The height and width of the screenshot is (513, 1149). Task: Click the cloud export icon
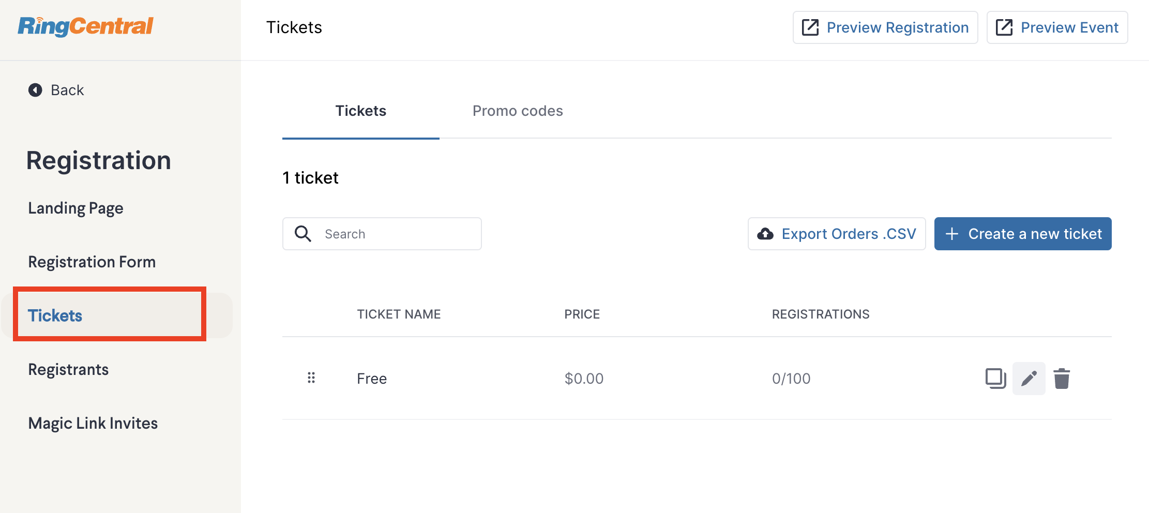765,234
